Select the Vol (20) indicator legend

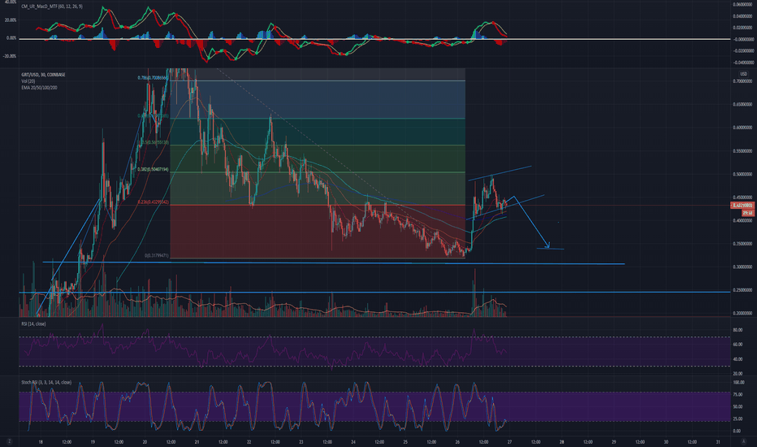click(28, 81)
